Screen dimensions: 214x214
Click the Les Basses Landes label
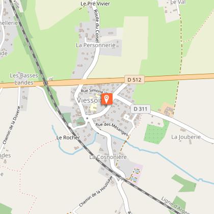24,79
